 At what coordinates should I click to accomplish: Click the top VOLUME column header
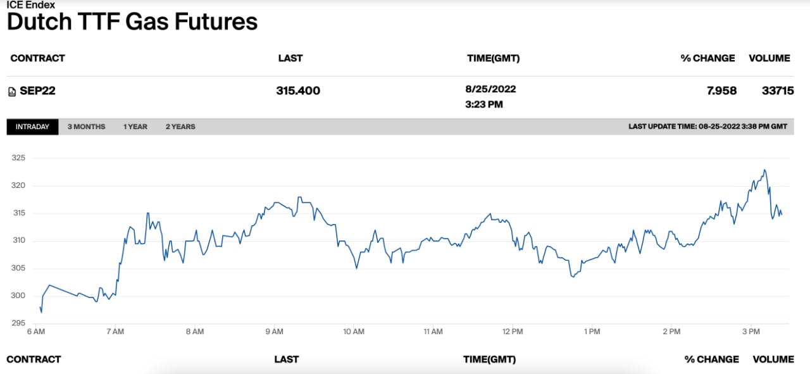[x=769, y=58]
